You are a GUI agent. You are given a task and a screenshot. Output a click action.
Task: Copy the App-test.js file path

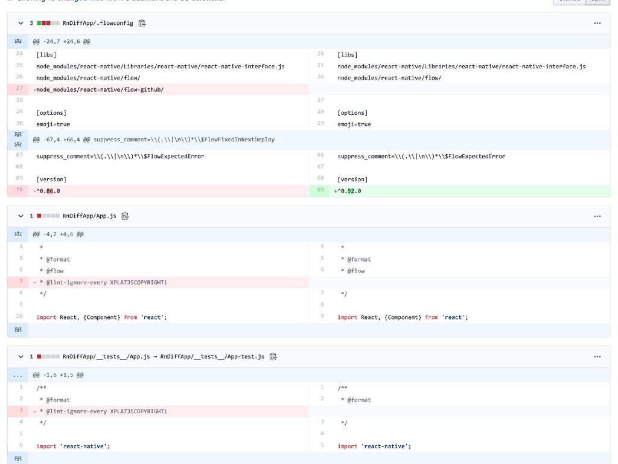(273, 356)
